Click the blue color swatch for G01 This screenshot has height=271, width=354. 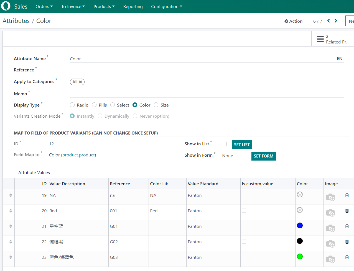300,226
